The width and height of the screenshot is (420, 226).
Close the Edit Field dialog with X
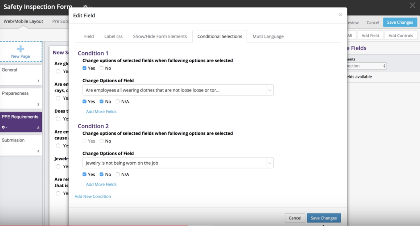[340, 15]
